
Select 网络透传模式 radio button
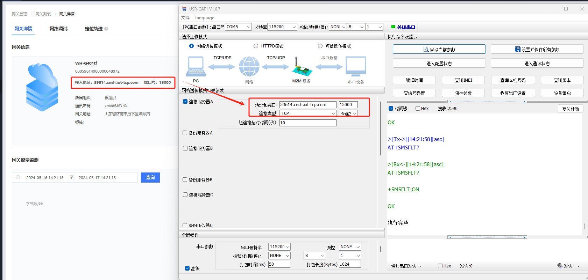tap(191, 46)
